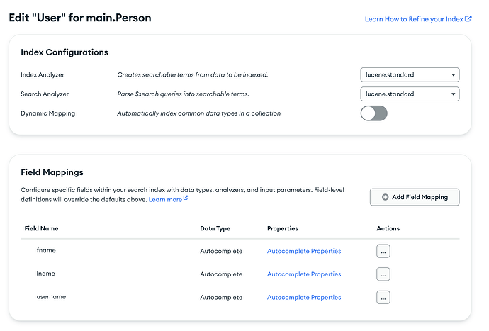The image size is (489, 331).
Task: Click the external link icon beside Refine your Index
Action: click(468, 19)
